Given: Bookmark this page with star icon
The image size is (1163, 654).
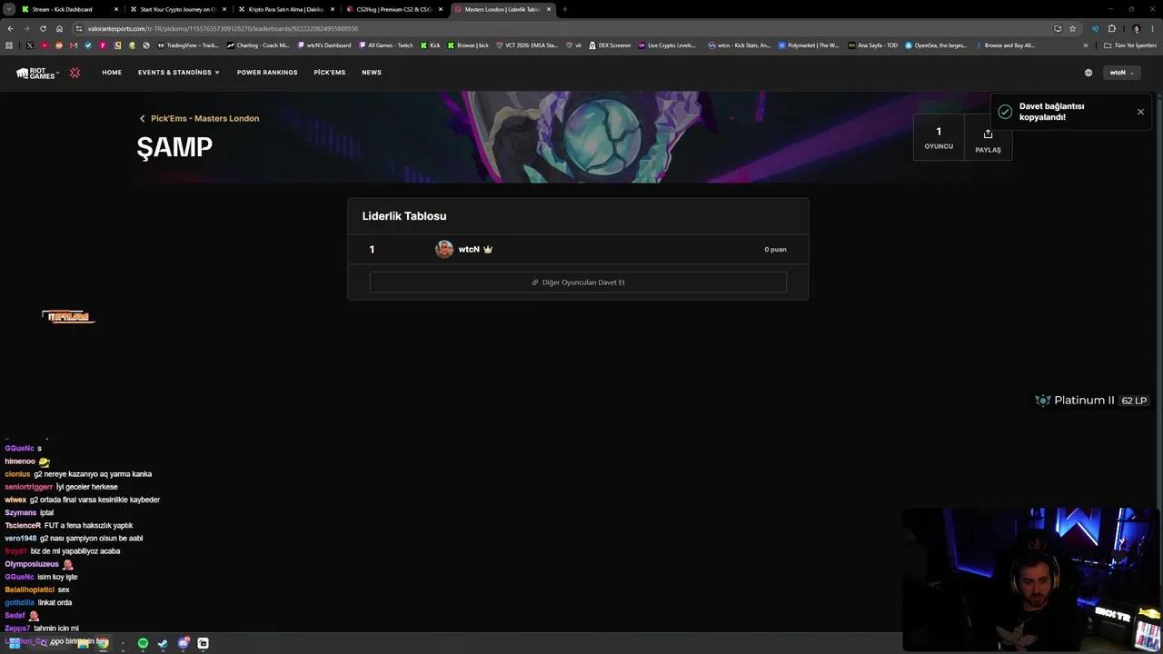Looking at the screenshot, I should [1072, 28].
